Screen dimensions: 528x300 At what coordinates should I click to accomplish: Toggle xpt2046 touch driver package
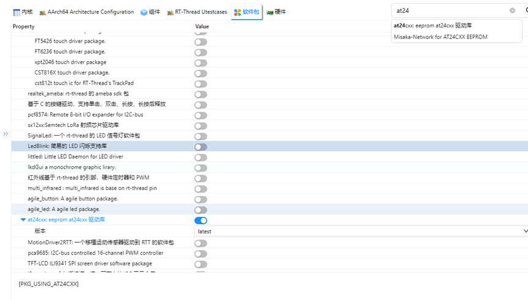coord(200,63)
